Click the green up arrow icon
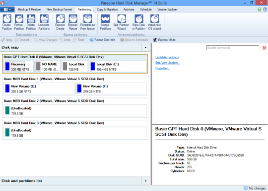 259,9
